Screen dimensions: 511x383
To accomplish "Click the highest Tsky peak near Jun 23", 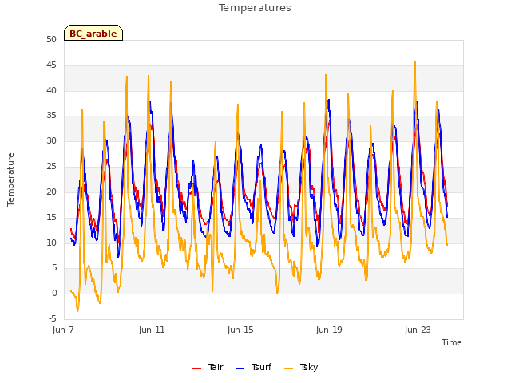I will coord(415,61).
